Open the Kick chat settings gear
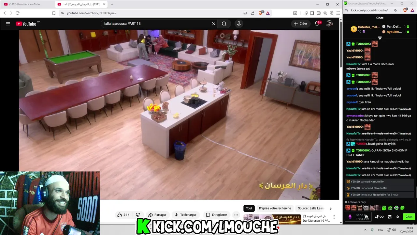417x235 pixels. point(397,217)
